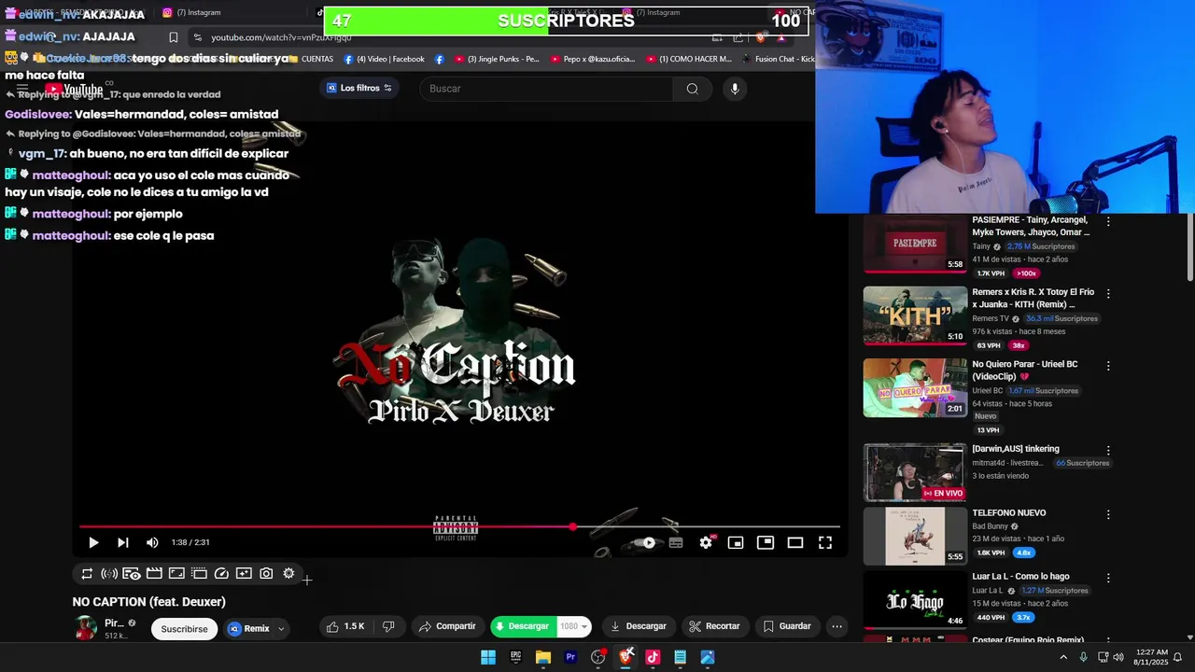Open PASIEMPRE video thumbnail
The image size is (1195, 672).
(915, 244)
